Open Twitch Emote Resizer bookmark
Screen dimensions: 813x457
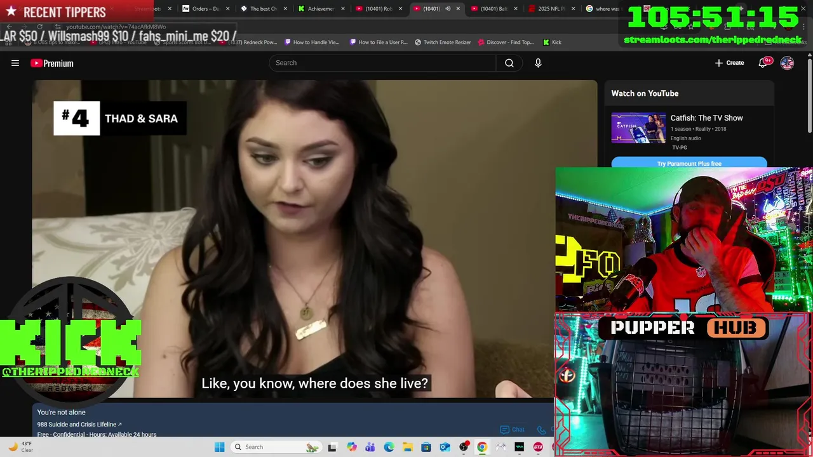(443, 43)
